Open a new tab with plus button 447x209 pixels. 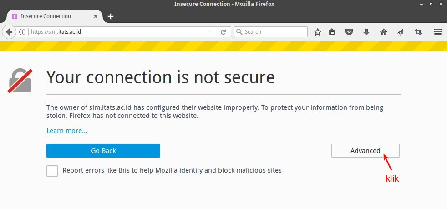point(111,16)
